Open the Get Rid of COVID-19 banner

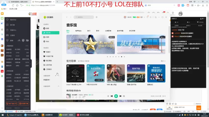click(x=91, y=44)
